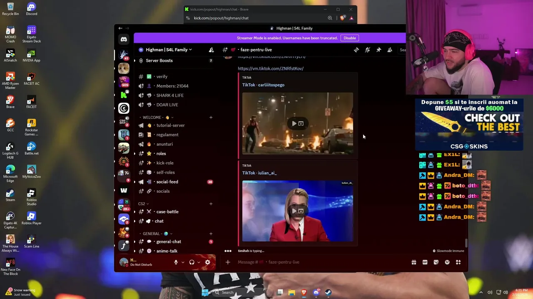
Task: Select the verify channel
Action: point(176,77)
